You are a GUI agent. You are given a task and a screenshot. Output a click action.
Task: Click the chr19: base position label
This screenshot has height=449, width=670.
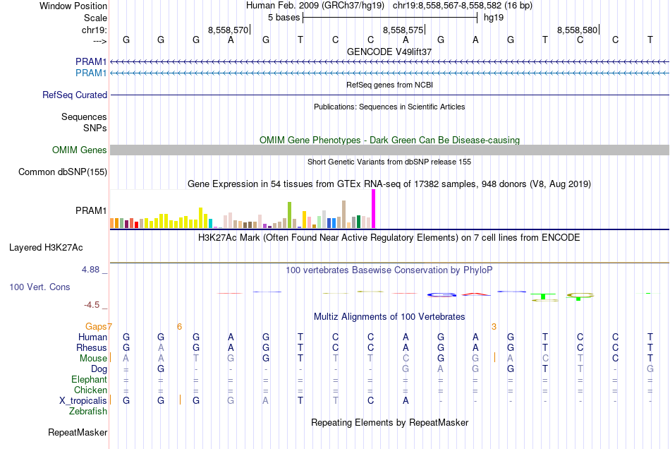point(95,30)
